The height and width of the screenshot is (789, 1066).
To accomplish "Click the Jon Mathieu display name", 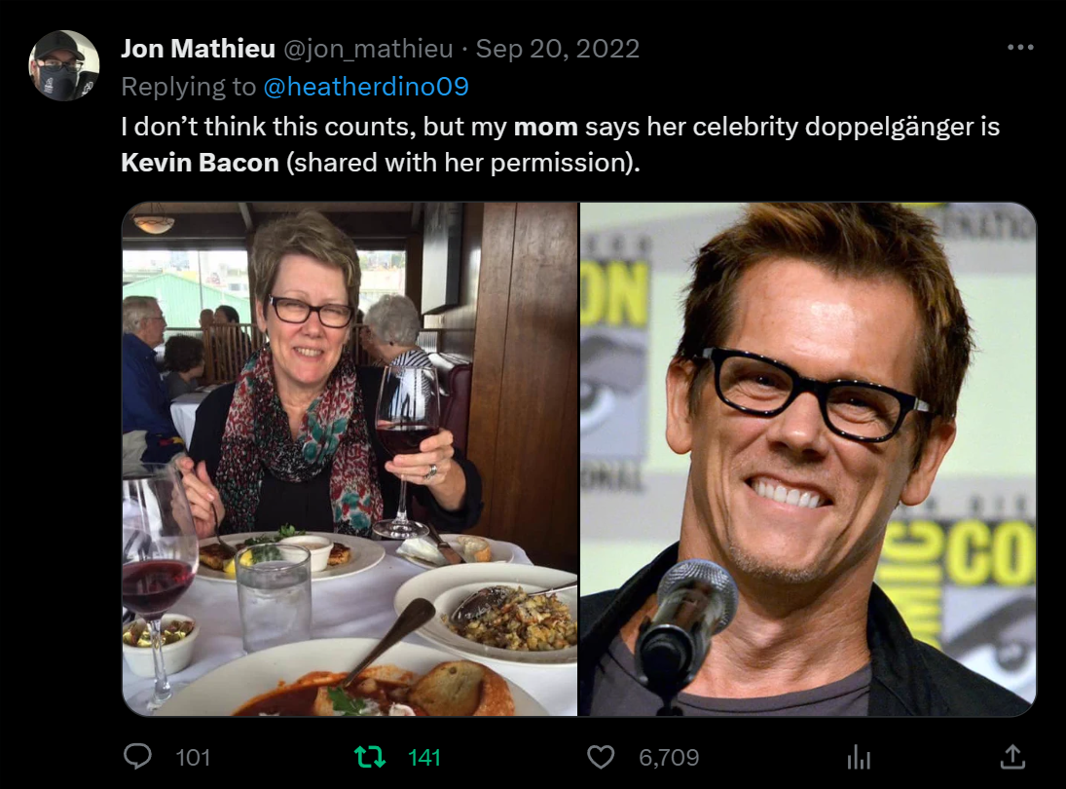I will click(198, 49).
